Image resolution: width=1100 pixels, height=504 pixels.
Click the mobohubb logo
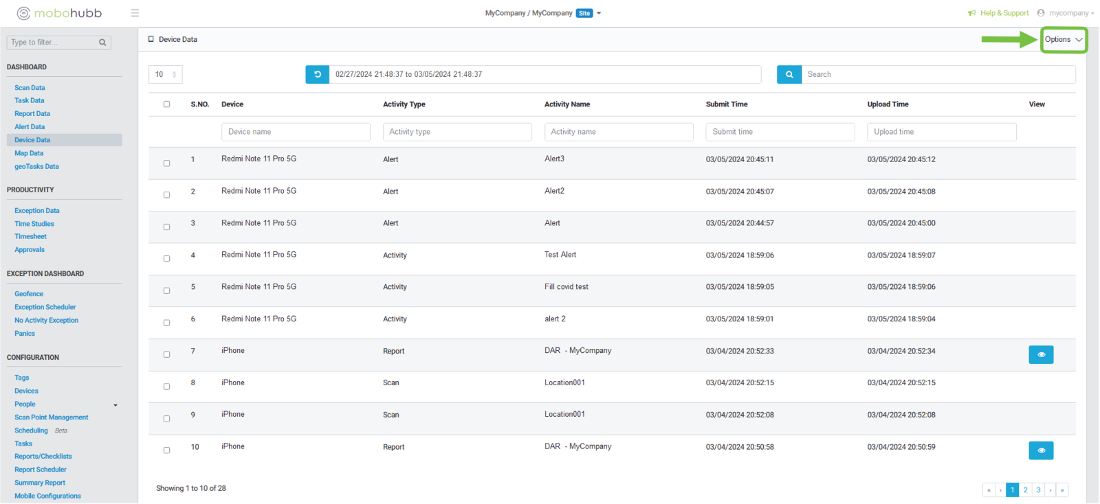click(x=59, y=13)
